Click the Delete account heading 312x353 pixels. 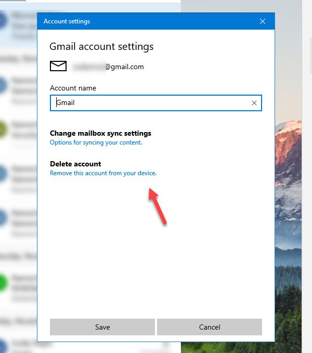click(x=75, y=164)
